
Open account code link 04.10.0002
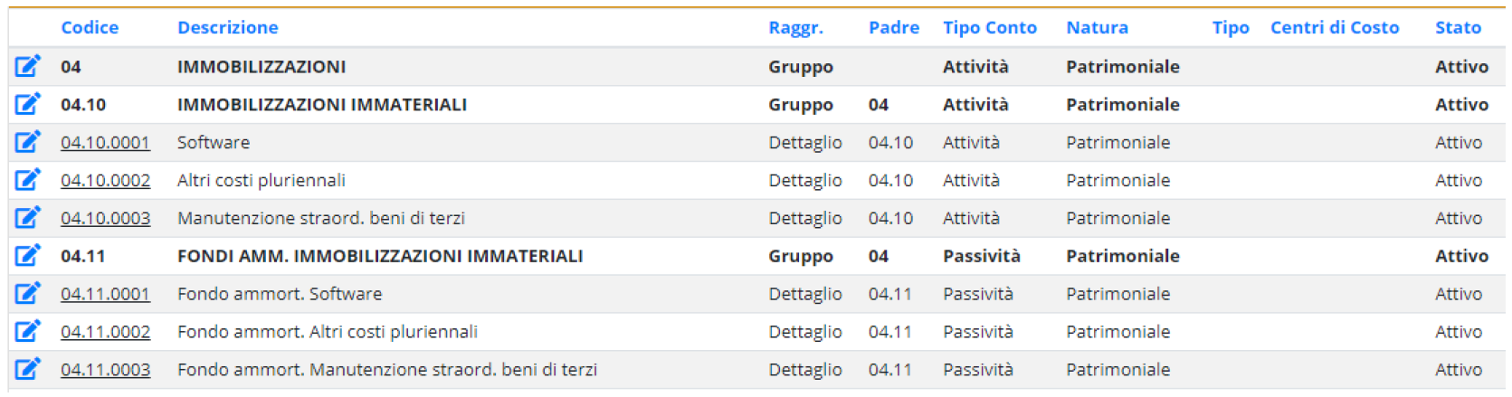(x=105, y=181)
